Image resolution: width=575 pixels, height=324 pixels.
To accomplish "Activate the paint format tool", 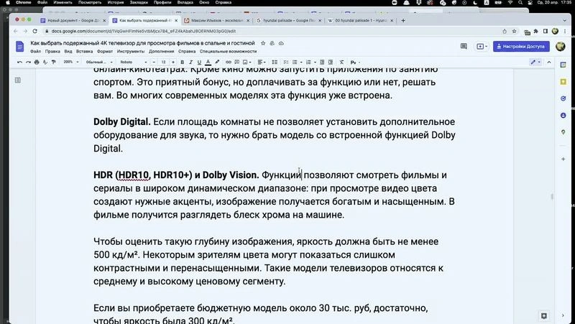I will 53,63.
